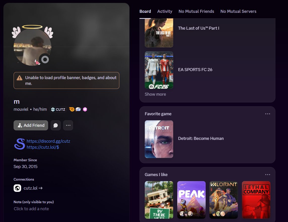Click the stylized S logo image
This screenshot has width=288, height=222.
(19, 144)
